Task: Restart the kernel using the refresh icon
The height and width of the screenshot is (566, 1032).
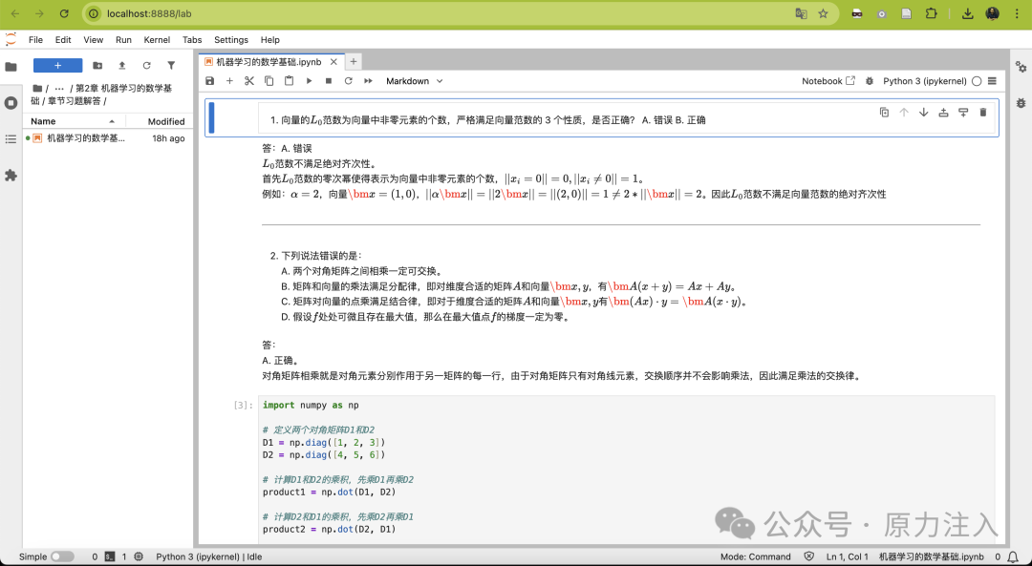Action: point(348,81)
